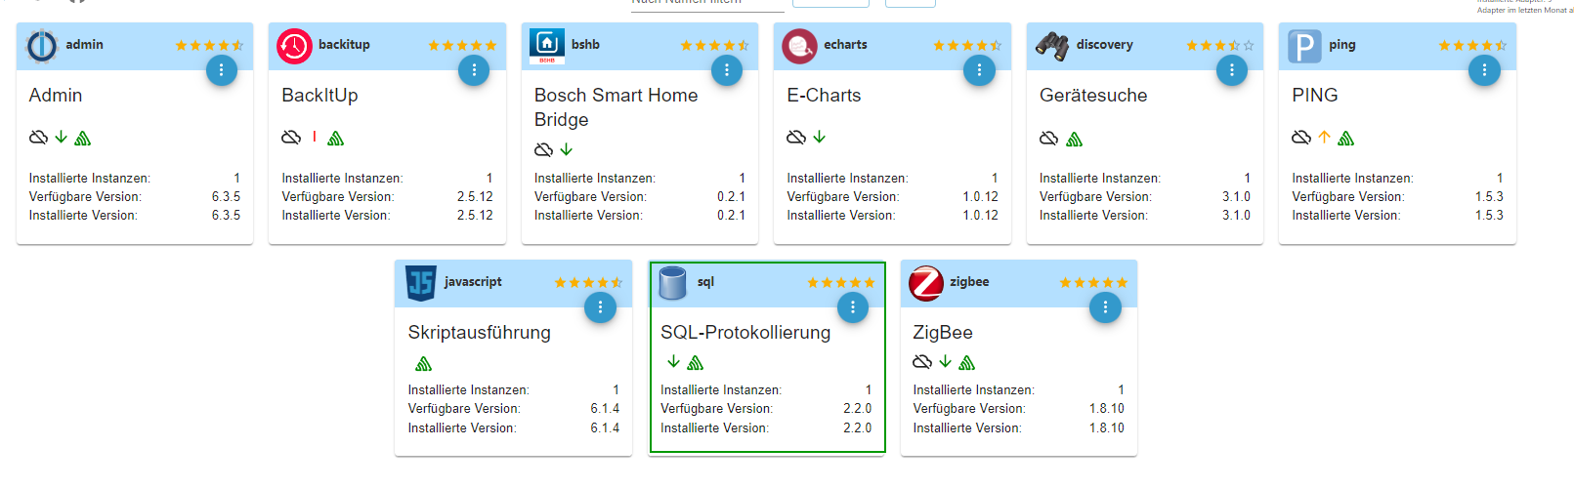This screenshot has height=488, width=1574.
Task: Open the backitup card options menu
Action: pyautogui.click(x=474, y=70)
